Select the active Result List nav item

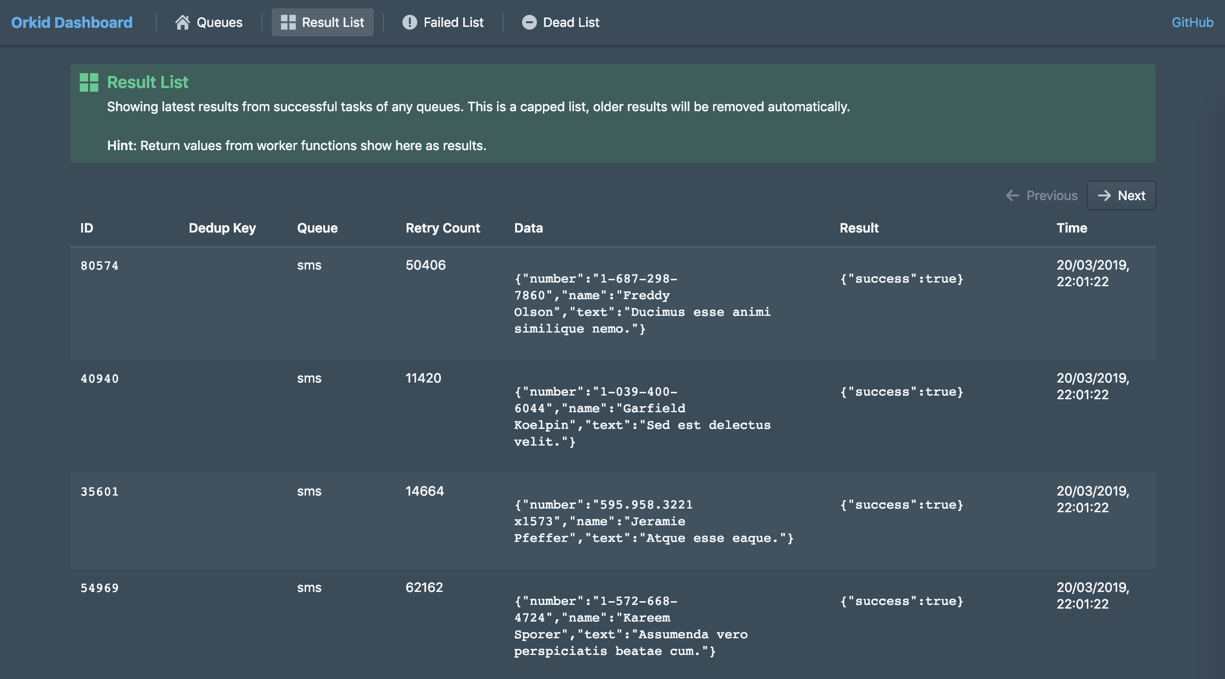coord(323,22)
